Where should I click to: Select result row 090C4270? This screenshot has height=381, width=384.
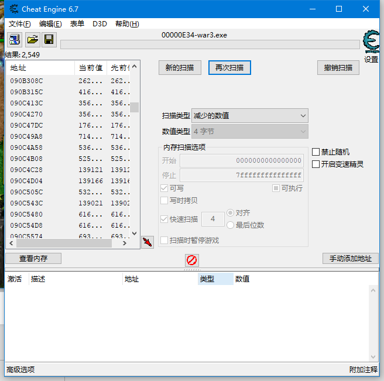(68, 114)
